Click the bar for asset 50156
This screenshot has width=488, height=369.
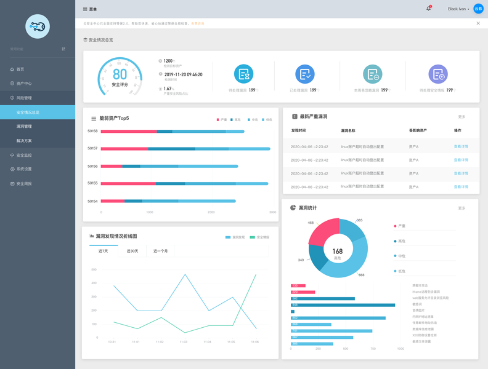coord(169,166)
